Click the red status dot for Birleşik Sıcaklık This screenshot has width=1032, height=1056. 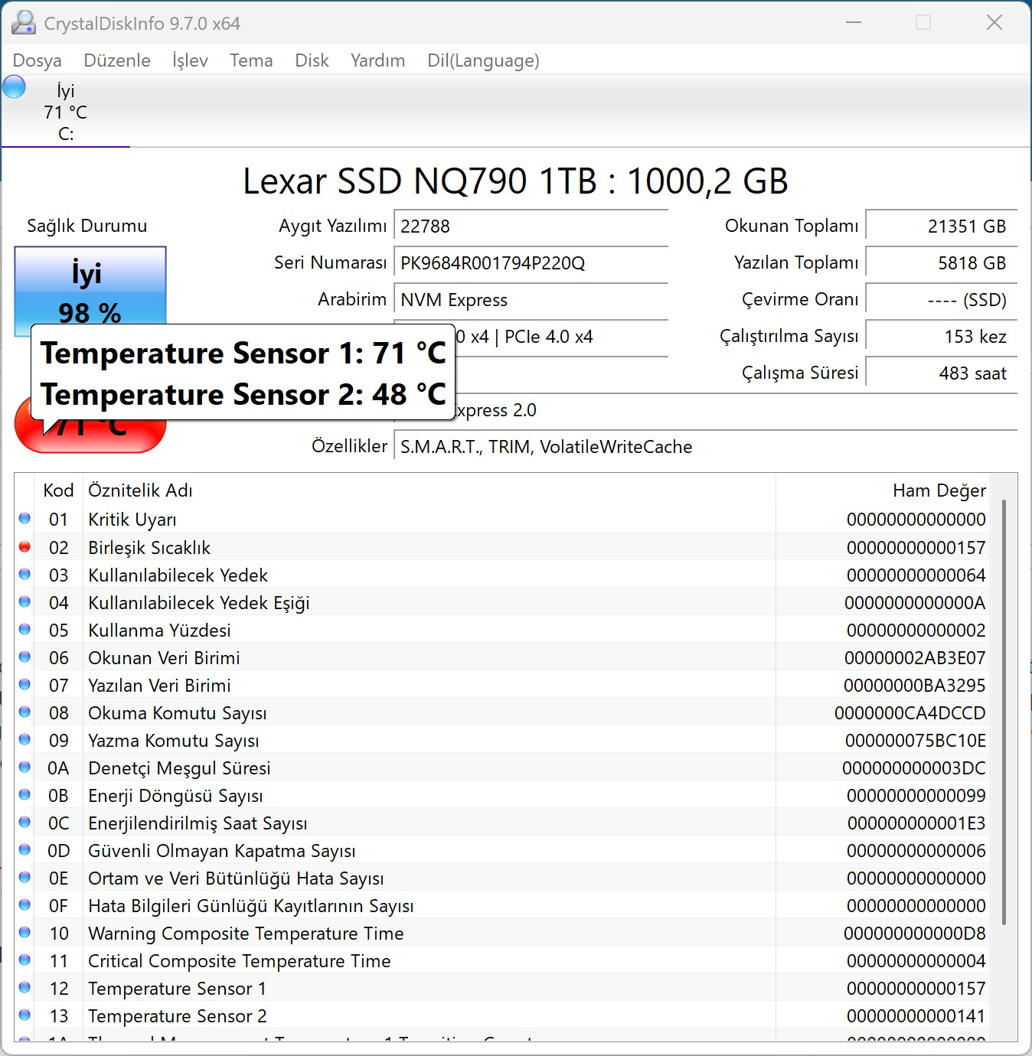click(24, 546)
